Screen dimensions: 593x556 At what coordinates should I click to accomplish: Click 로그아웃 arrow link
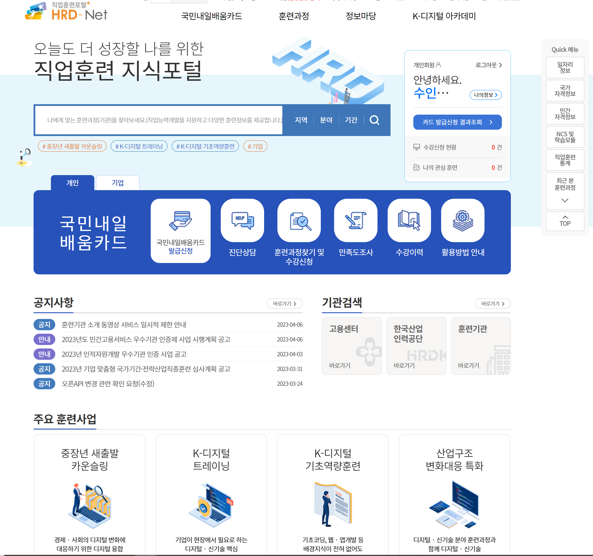(x=489, y=65)
